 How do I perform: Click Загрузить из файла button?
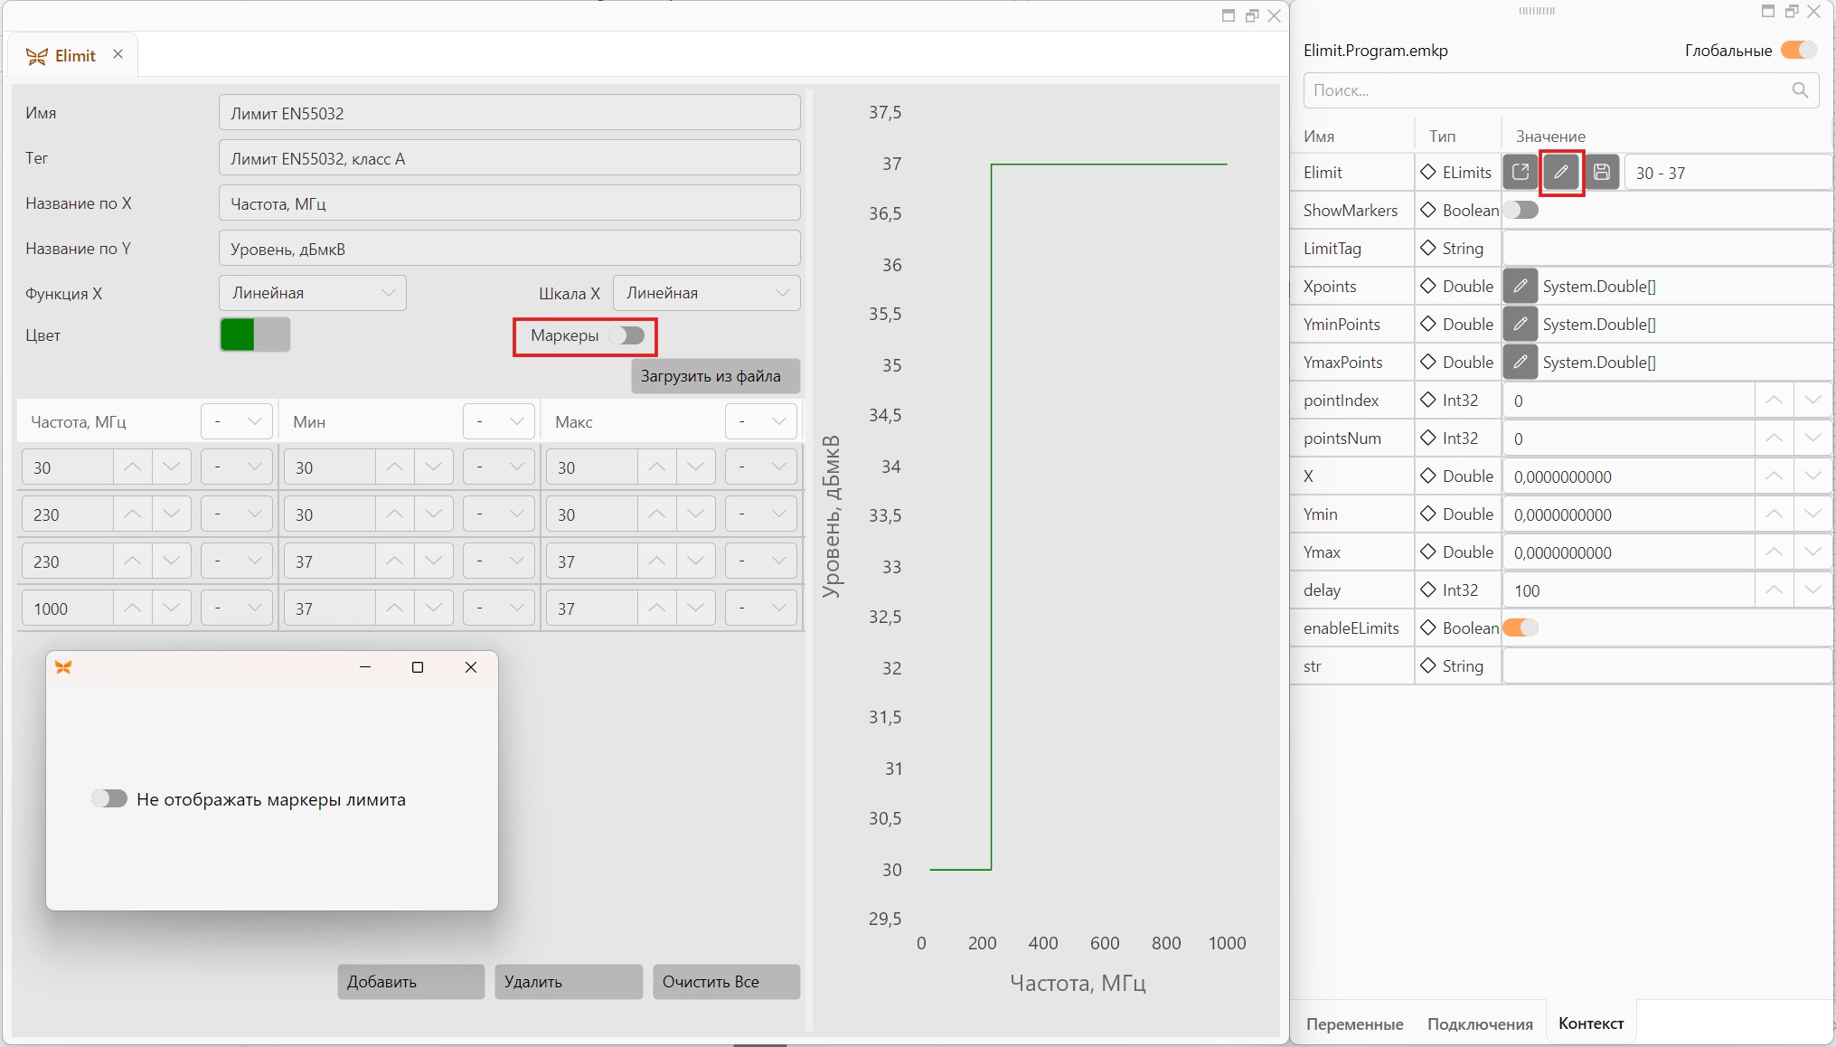point(715,376)
